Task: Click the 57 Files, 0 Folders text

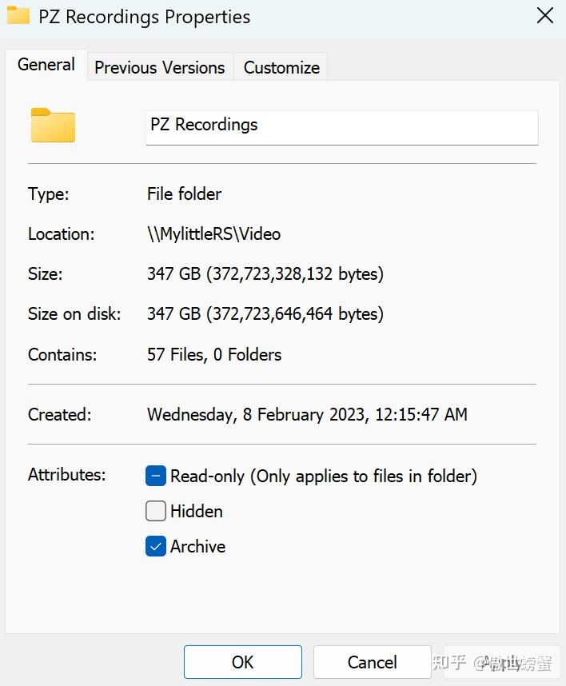Action: [214, 354]
